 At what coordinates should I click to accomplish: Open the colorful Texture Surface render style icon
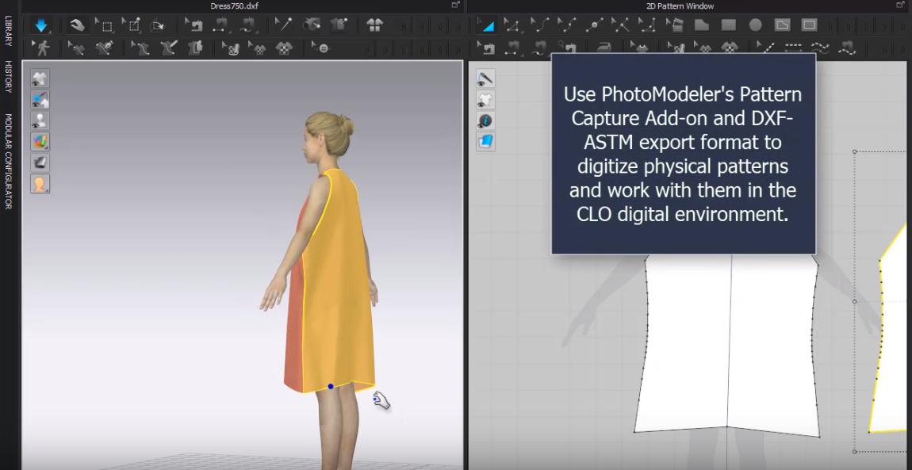(x=40, y=141)
